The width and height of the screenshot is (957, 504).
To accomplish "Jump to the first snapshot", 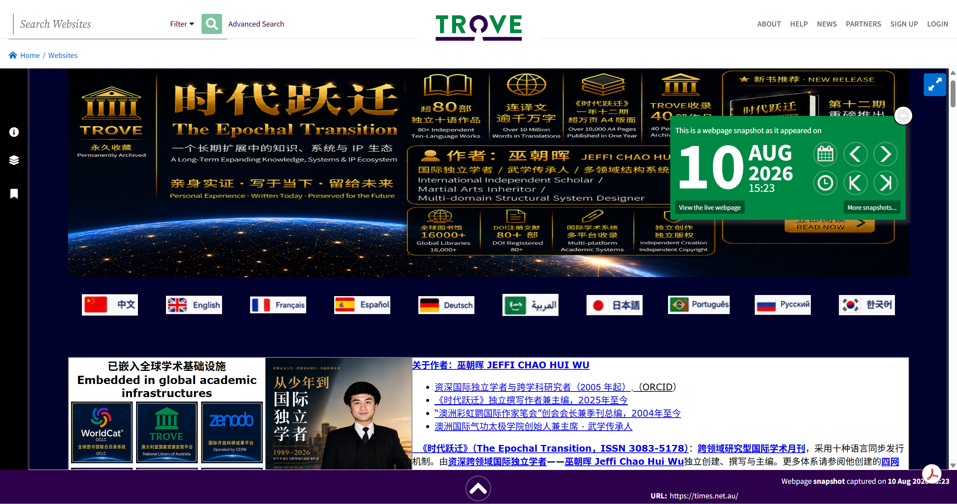I will (x=856, y=183).
